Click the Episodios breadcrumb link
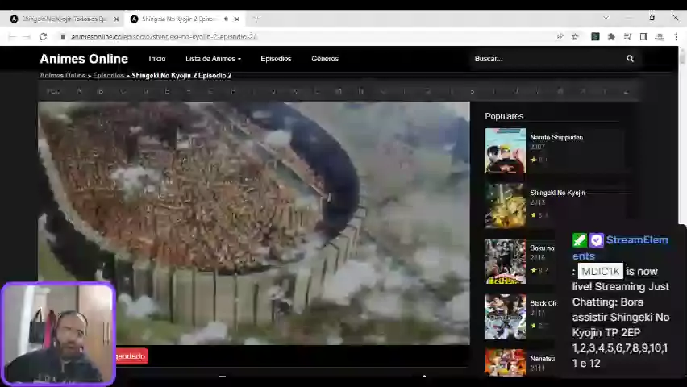Image resolution: width=687 pixels, height=387 pixels. tap(108, 76)
